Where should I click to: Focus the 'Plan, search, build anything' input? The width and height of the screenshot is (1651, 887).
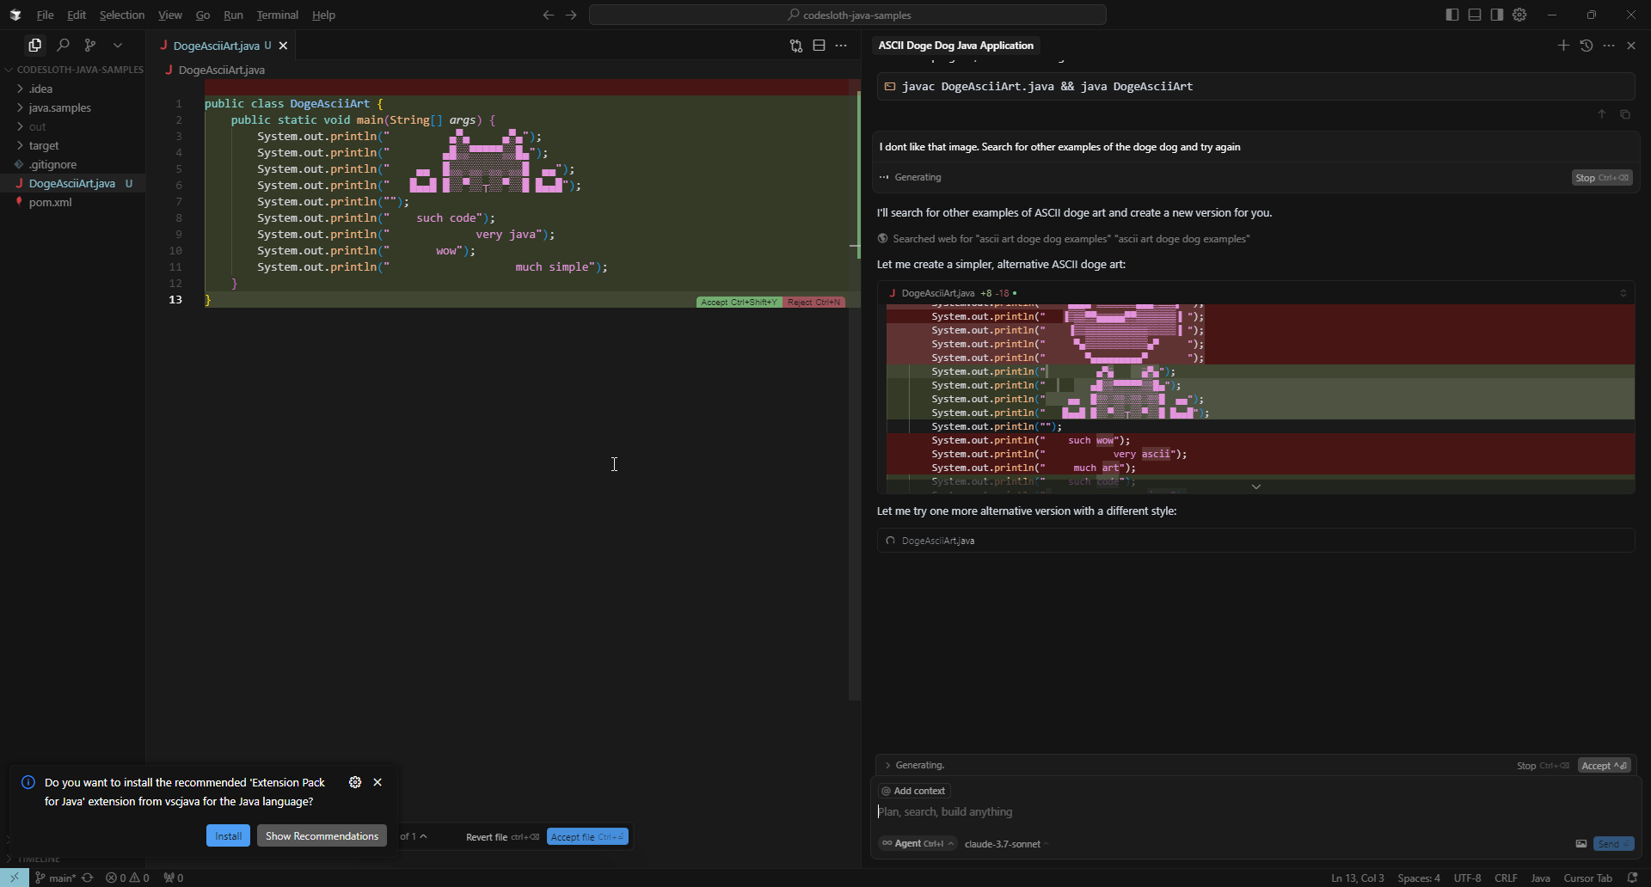tap(1255, 811)
